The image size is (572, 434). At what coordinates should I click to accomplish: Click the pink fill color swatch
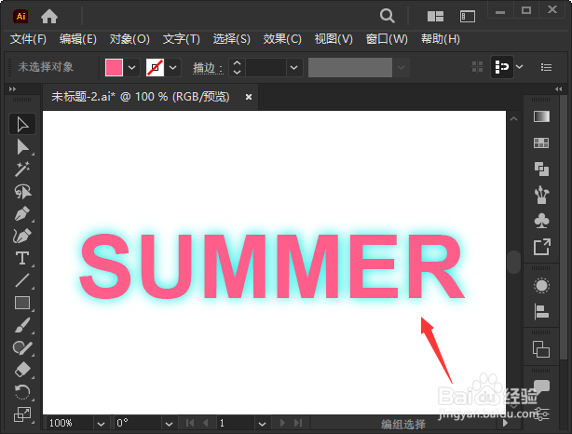[x=114, y=67]
